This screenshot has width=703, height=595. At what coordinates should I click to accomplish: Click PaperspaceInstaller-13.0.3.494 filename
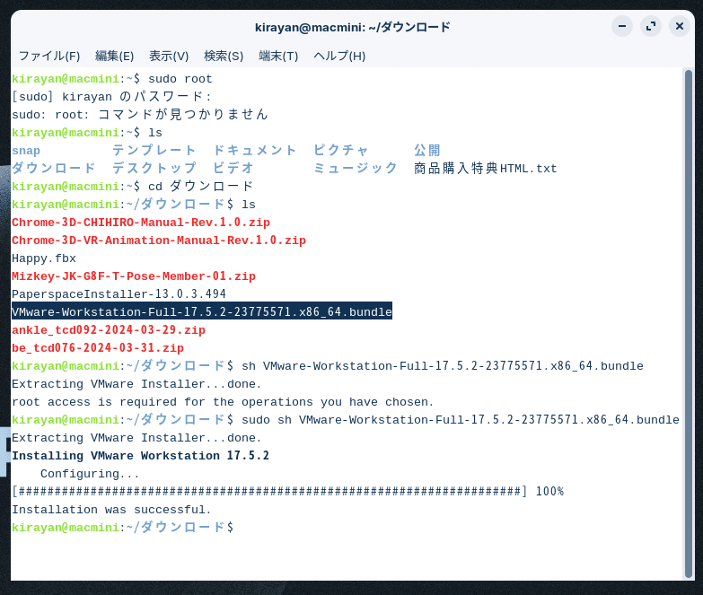pos(119,294)
